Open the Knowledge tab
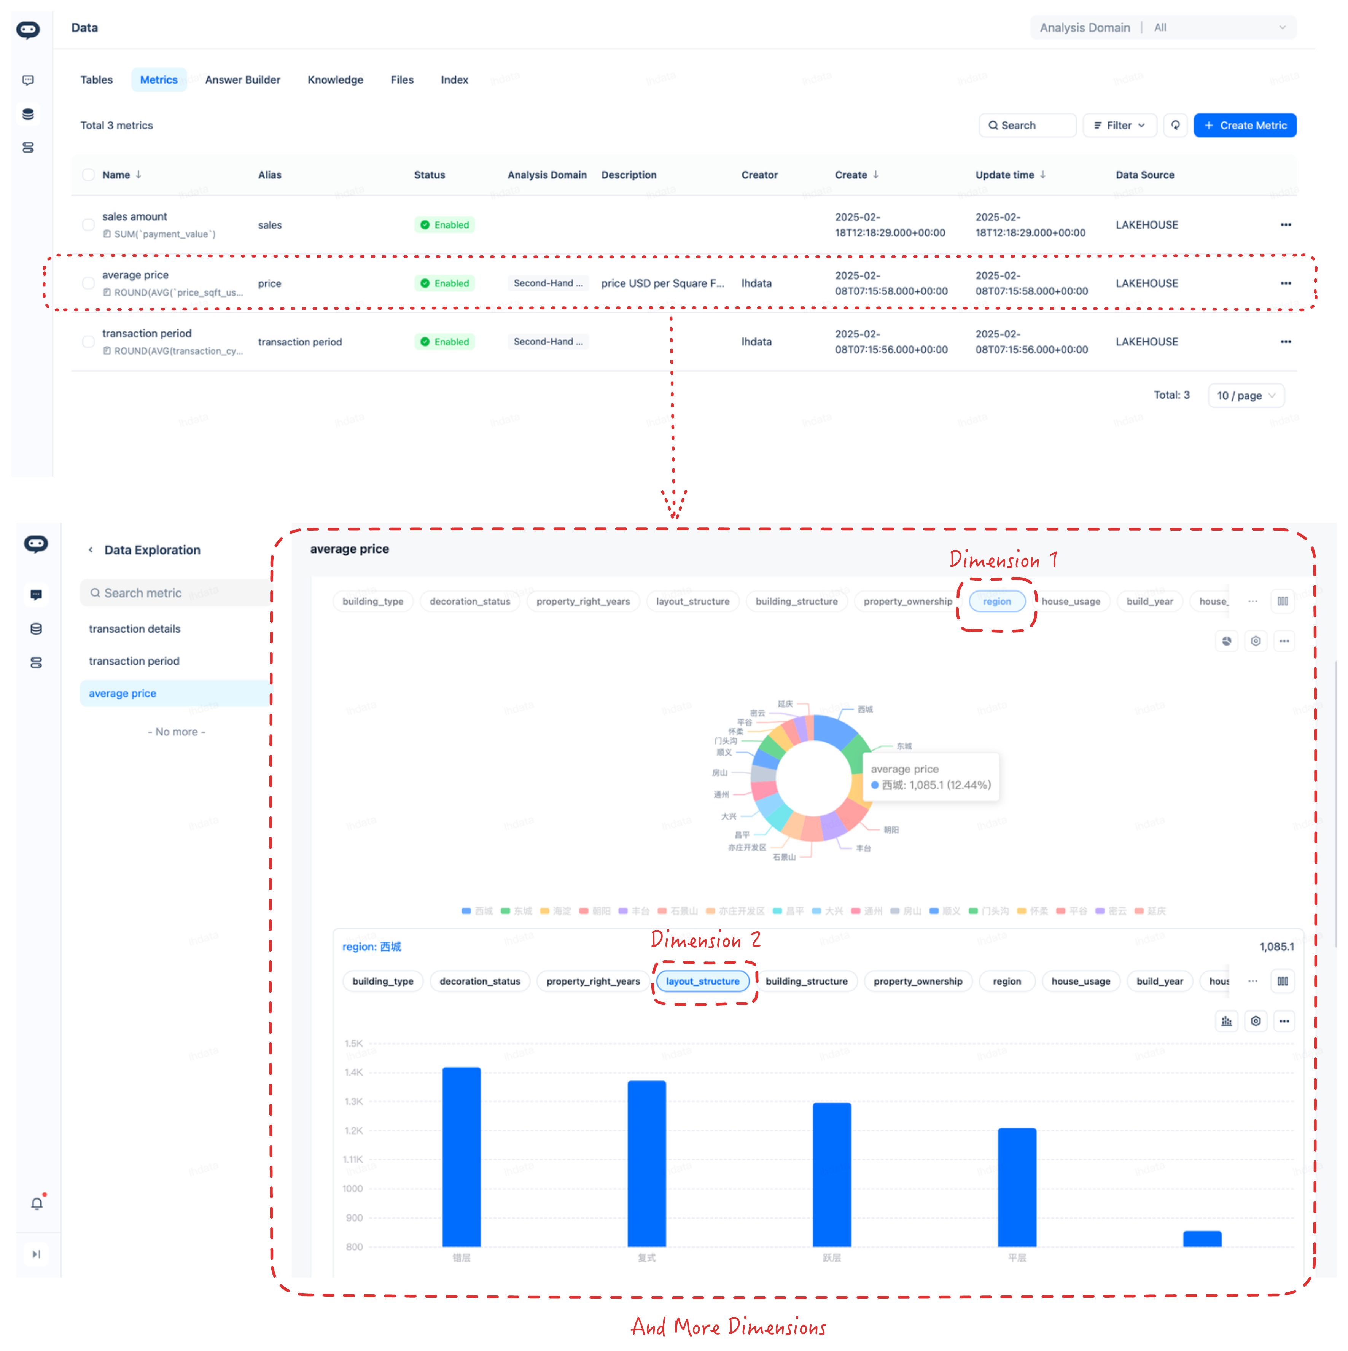 335,80
